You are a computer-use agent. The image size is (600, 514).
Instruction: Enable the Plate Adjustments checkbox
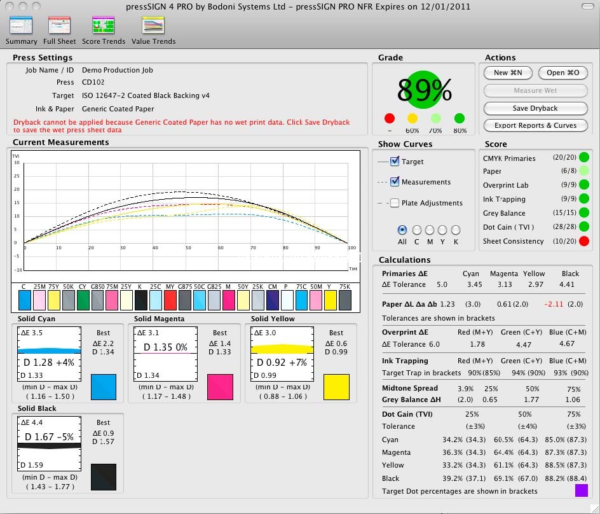(395, 203)
